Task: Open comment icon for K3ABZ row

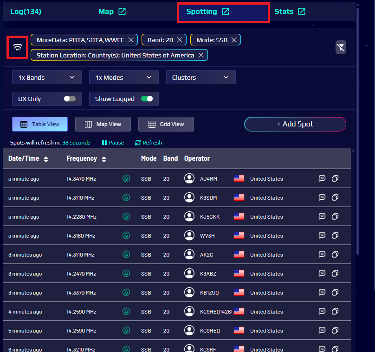Action: coord(322,273)
